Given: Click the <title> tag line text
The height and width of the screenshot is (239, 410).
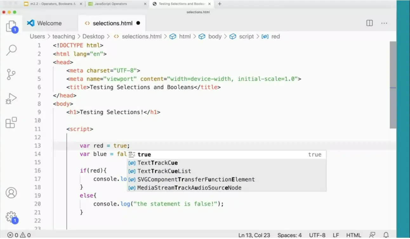Looking at the screenshot, I should coord(143,87).
